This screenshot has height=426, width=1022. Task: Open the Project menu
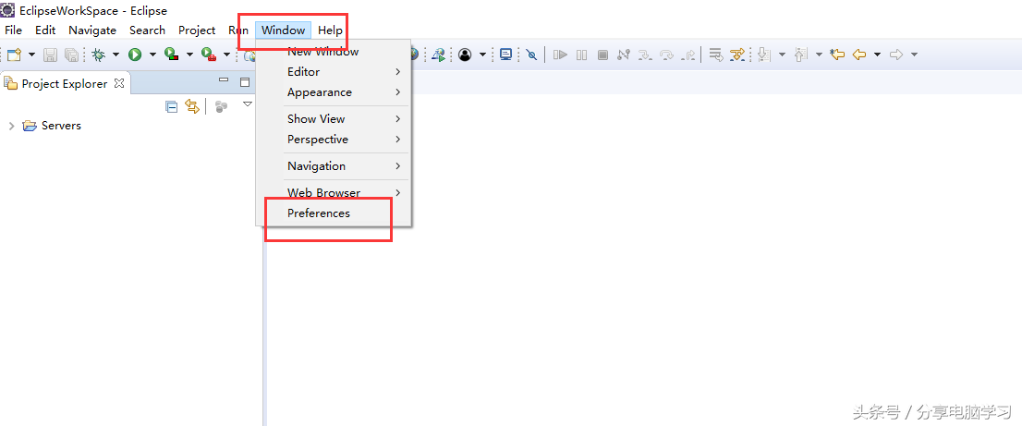click(x=197, y=30)
